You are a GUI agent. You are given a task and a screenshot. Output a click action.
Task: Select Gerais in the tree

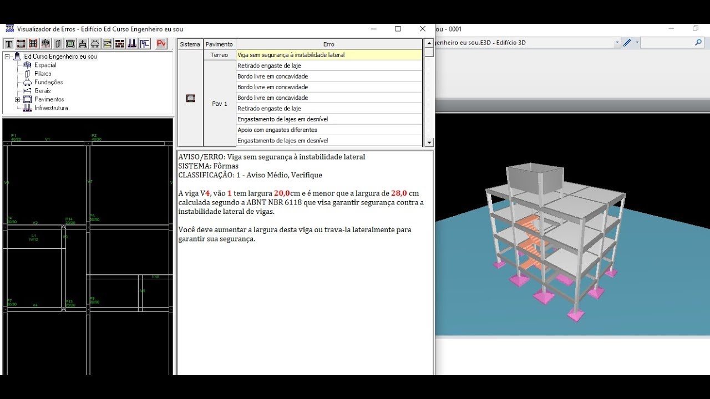click(x=42, y=91)
